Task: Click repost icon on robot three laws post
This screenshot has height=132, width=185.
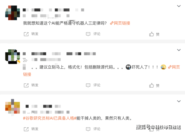Action: coord(26,34)
